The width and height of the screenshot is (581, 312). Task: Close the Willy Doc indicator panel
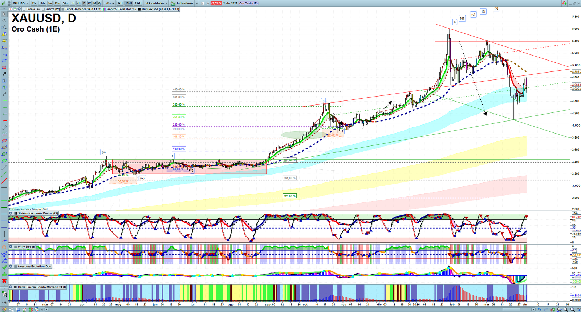click(11, 247)
